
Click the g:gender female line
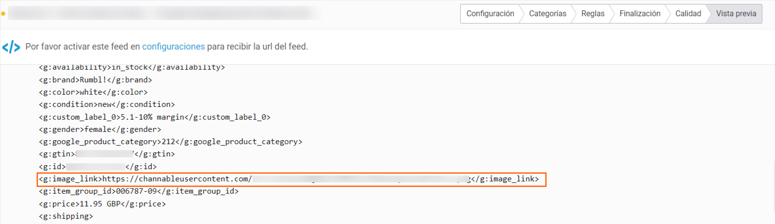100,129
